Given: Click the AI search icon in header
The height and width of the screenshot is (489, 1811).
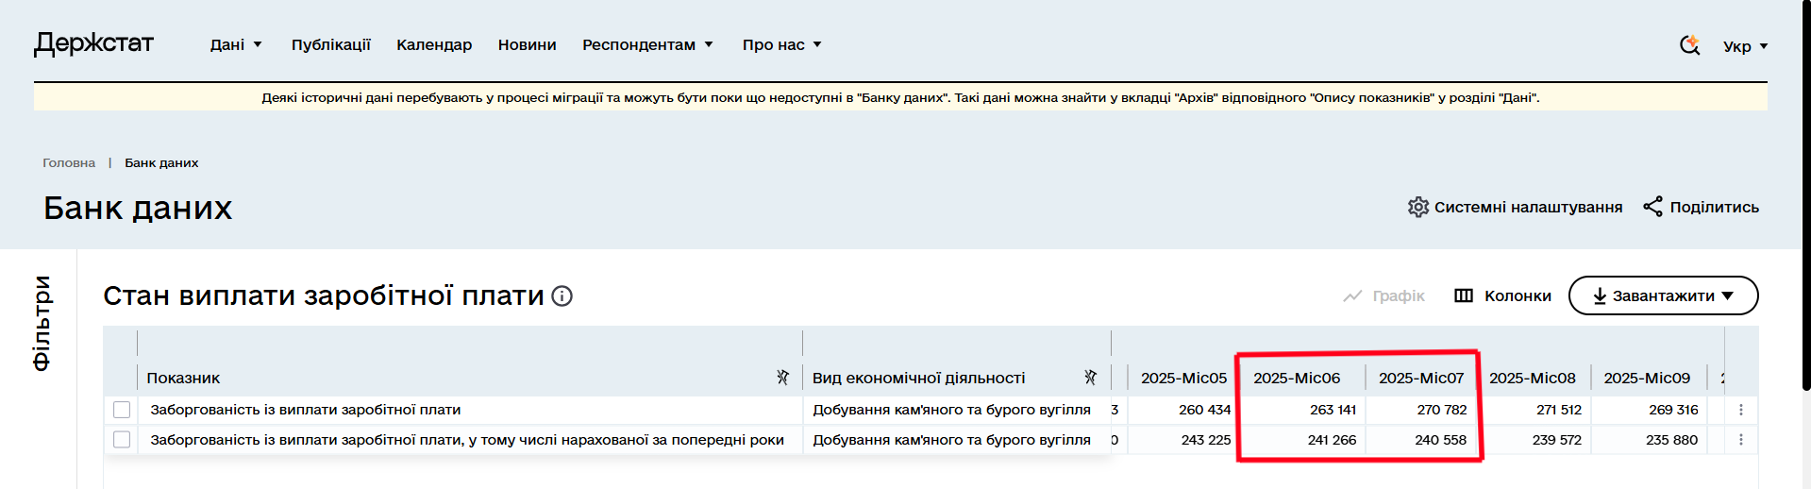Looking at the screenshot, I should (1689, 44).
